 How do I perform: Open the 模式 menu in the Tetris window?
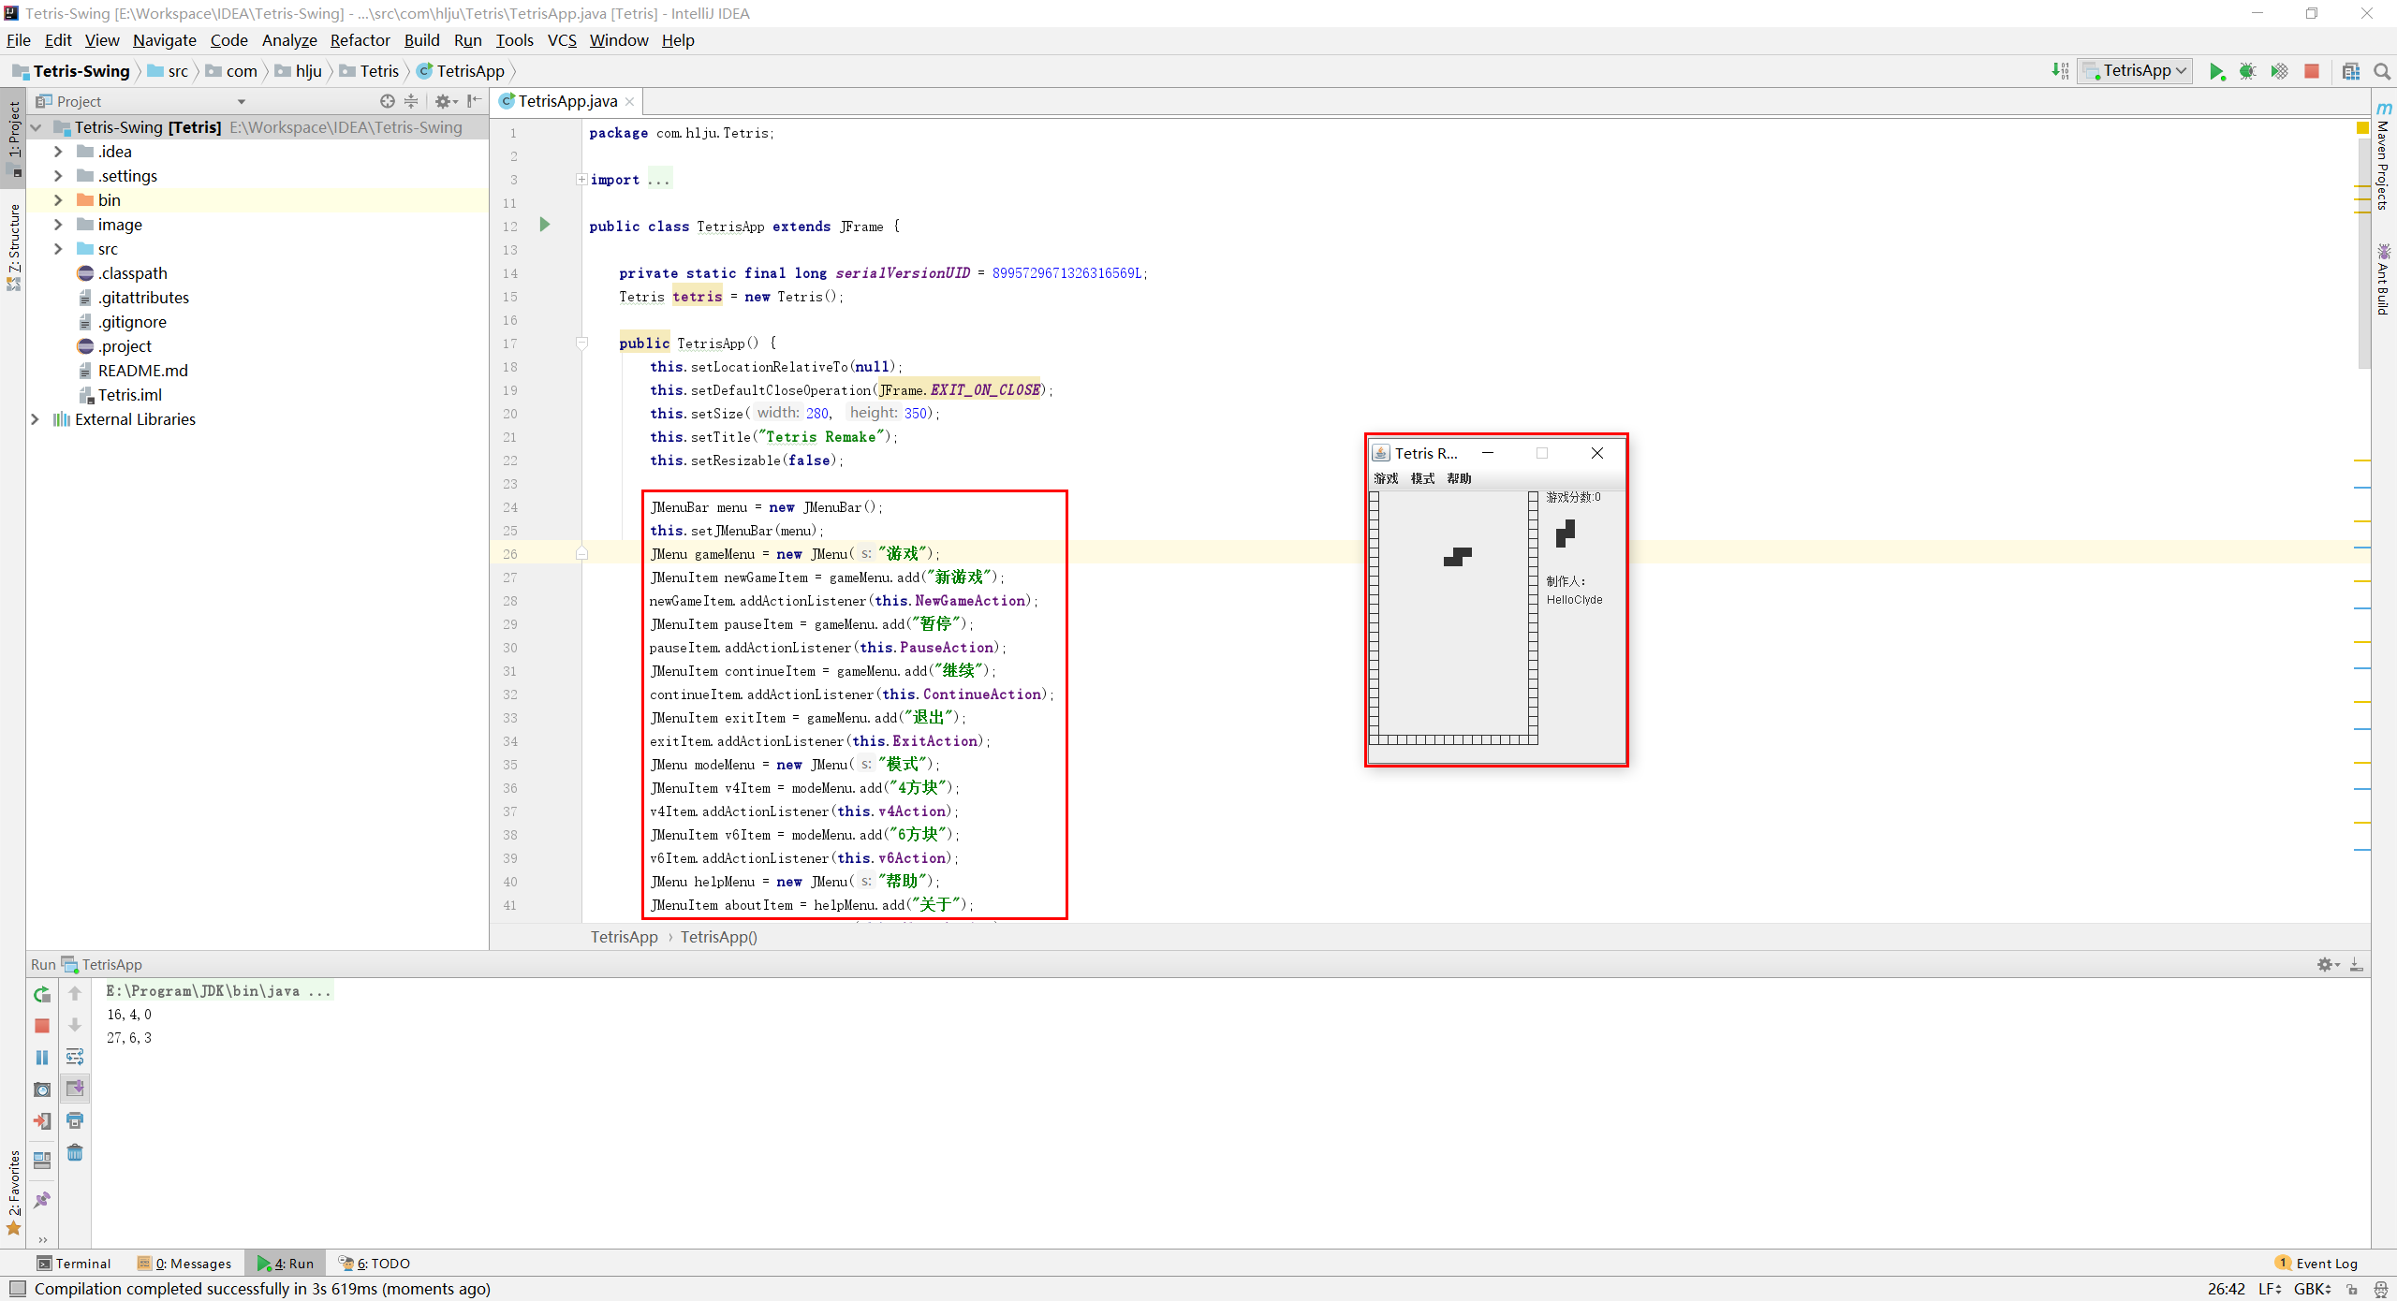tap(1422, 478)
